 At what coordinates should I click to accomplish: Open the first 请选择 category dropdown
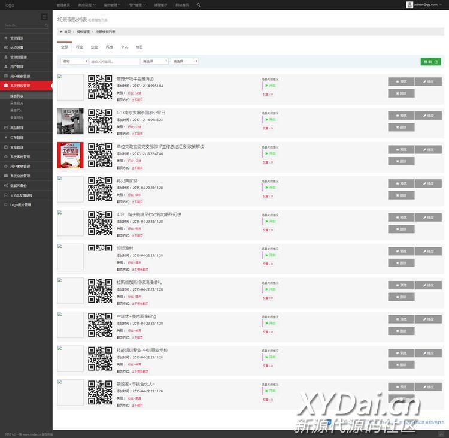click(154, 61)
